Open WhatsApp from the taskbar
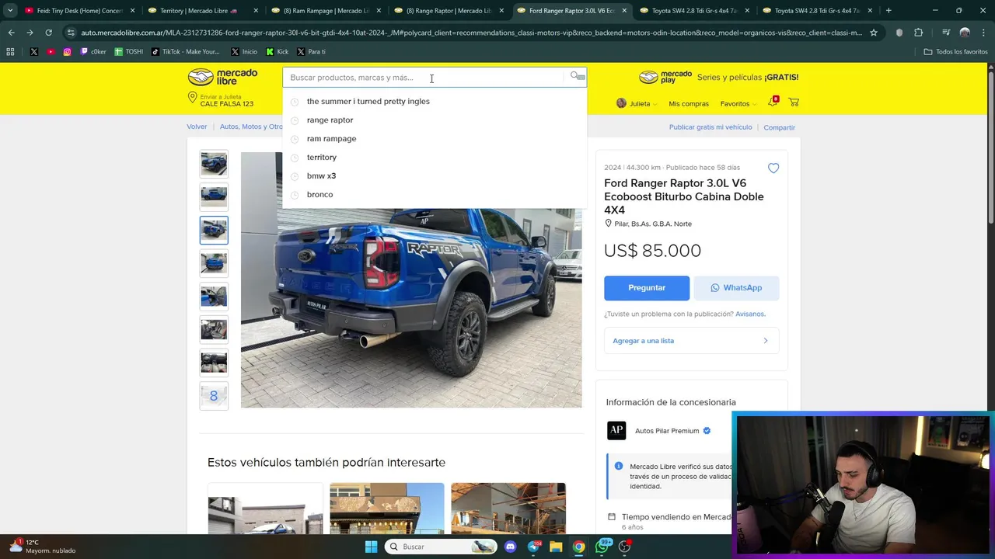This screenshot has width=995, height=559. (602, 547)
